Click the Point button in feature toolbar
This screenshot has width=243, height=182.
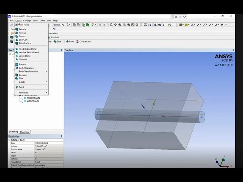(x=70, y=41)
